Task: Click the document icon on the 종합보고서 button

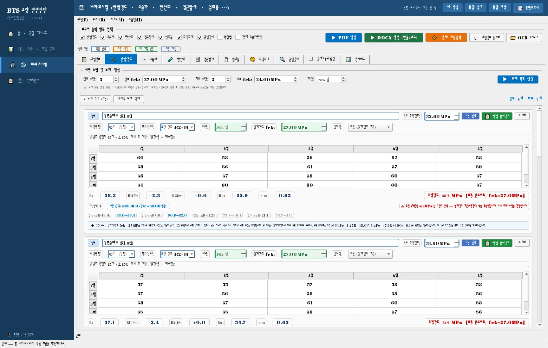Action: [x=520, y=8]
